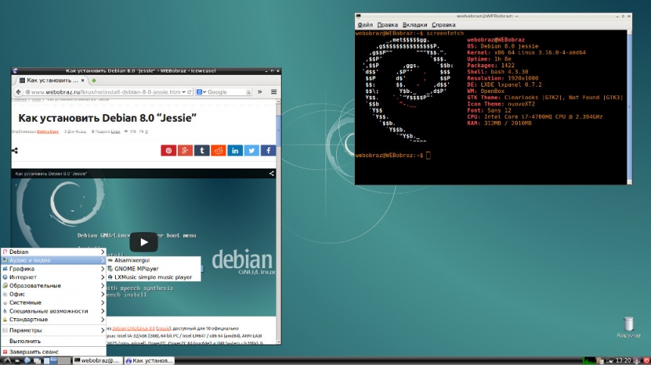Viewport: 651px width, 365px height.
Task: Click the LXDE start menu button
Action: coord(7,361)
